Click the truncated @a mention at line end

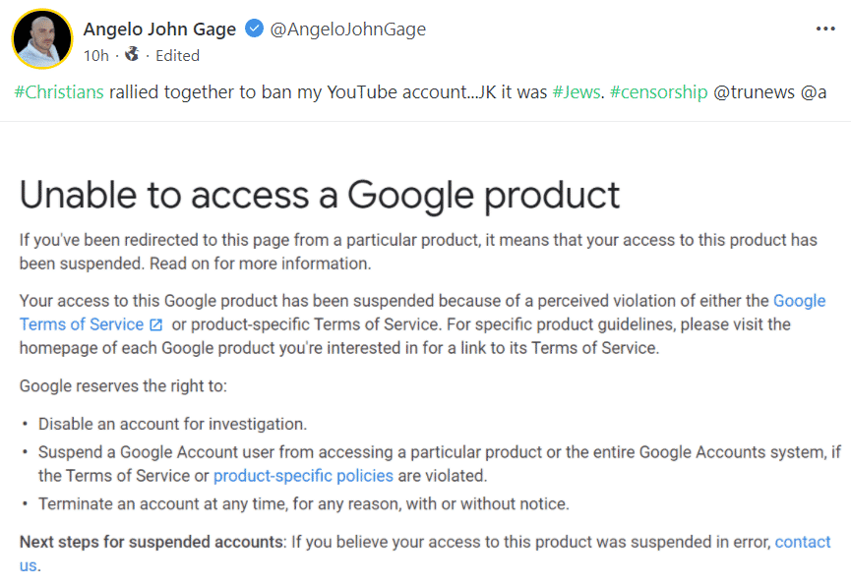[814, 92]
